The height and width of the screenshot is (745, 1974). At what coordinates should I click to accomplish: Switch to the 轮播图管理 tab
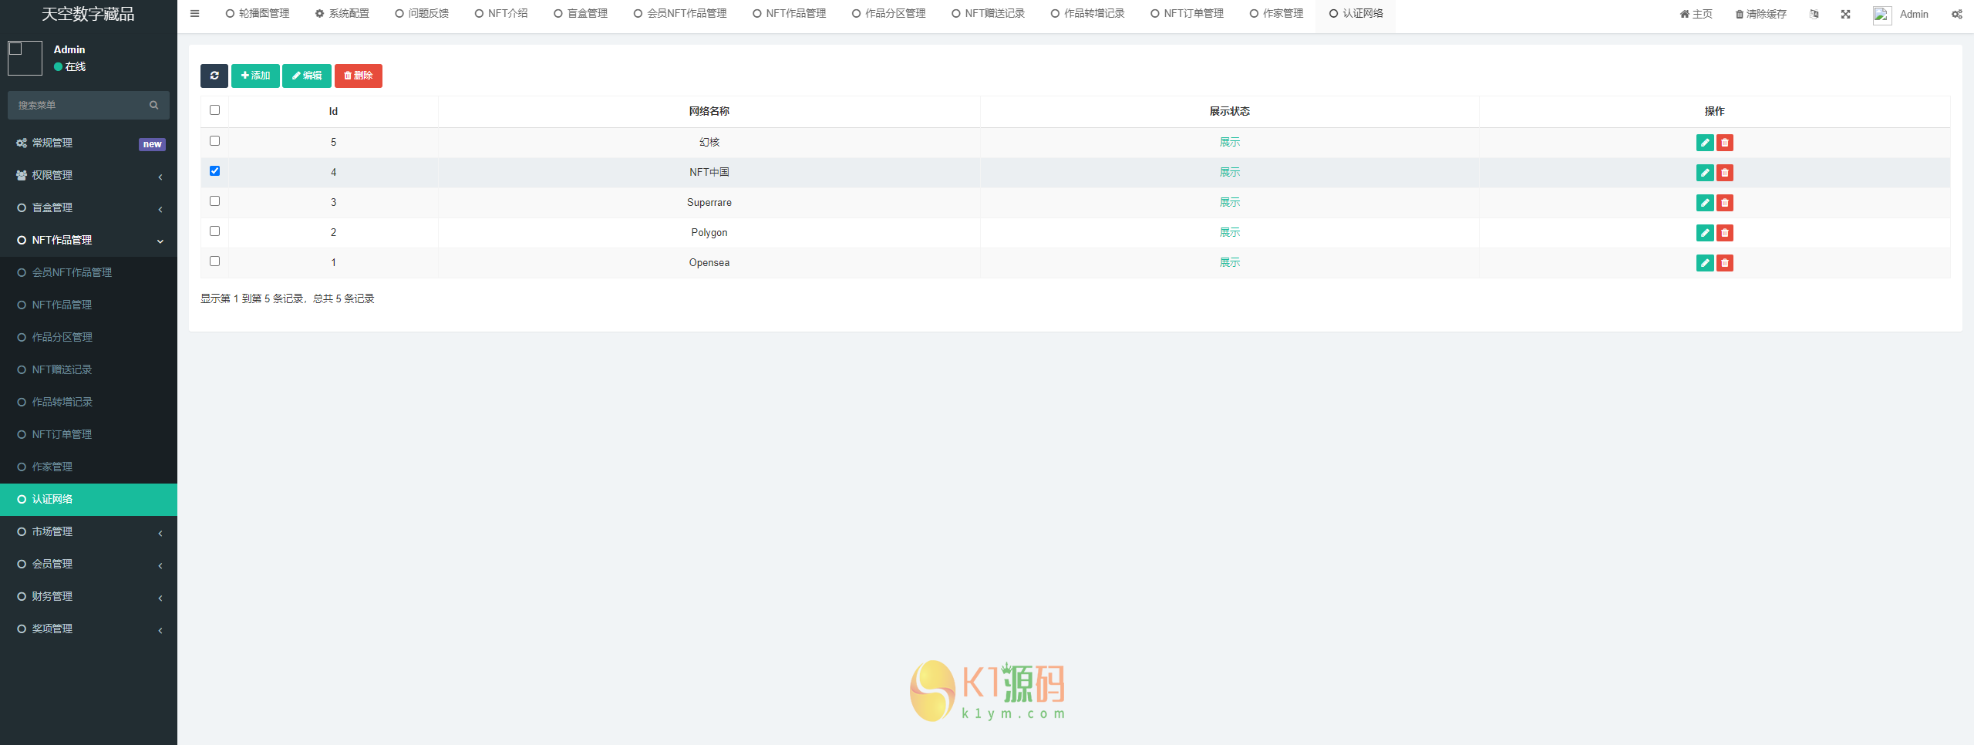(x=258, y=13)
